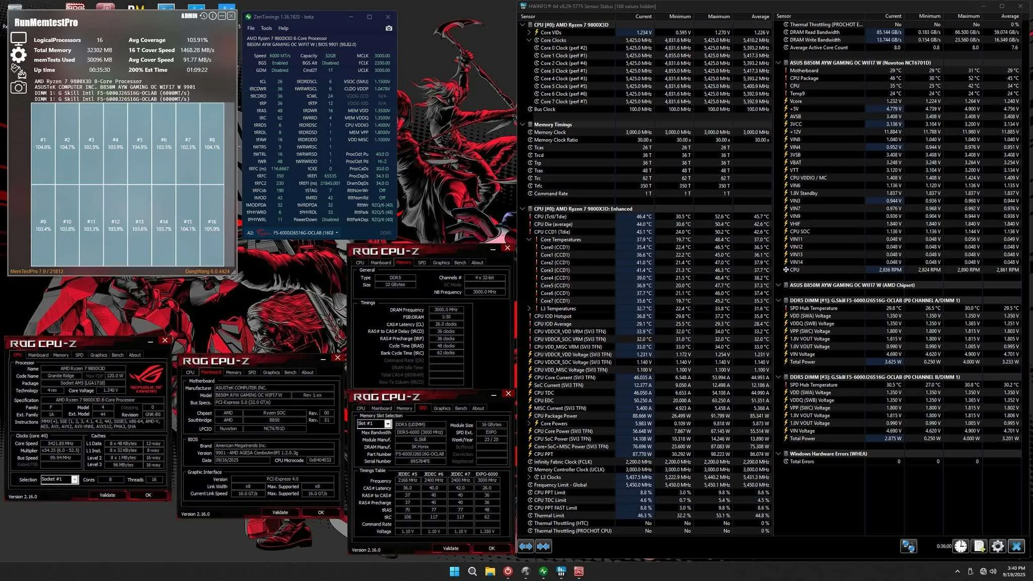This screenshot has height=581, width=1033.
Task: Click ZenTimings camera screenshot icon
Action: click(389, 28)
